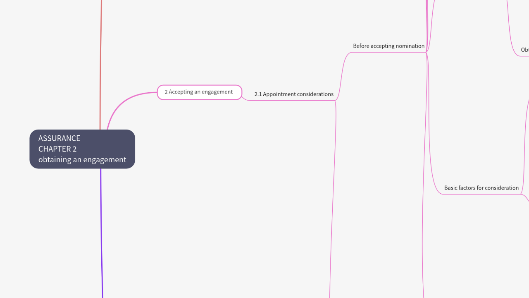Click the red branch line above the root
Viewport: 529px width, 298px height.
pyautogui.click(x=100, y=62)
